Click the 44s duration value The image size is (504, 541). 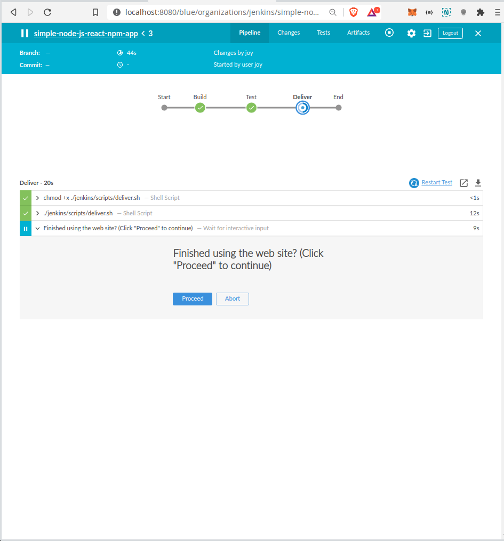pyautogui.click(x=132, y=53)
